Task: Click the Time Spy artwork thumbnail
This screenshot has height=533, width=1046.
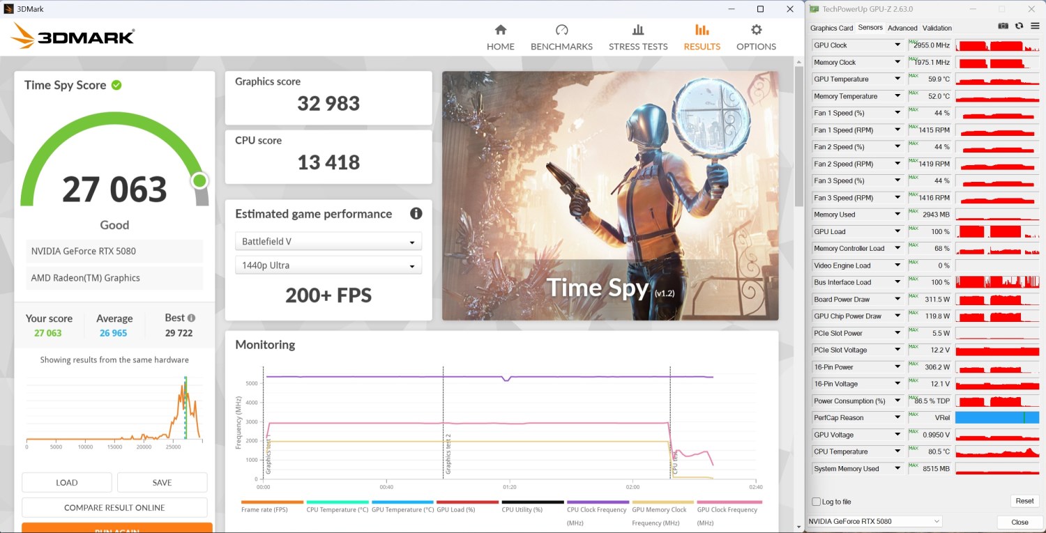Action: pyautogui.click(x=610, y=196)
